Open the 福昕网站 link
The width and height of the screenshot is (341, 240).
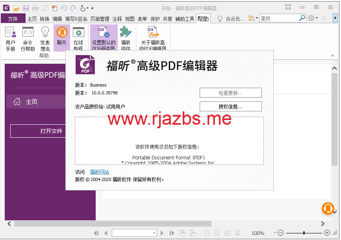tap(99, 172)
